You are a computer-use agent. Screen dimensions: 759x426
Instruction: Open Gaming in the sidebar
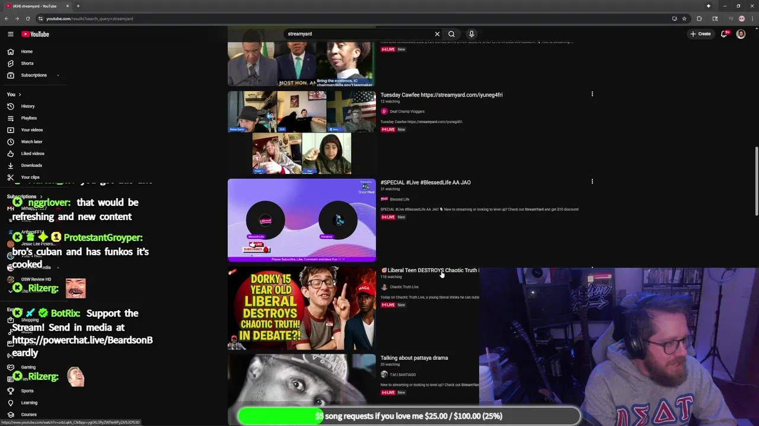pos(28,367)
